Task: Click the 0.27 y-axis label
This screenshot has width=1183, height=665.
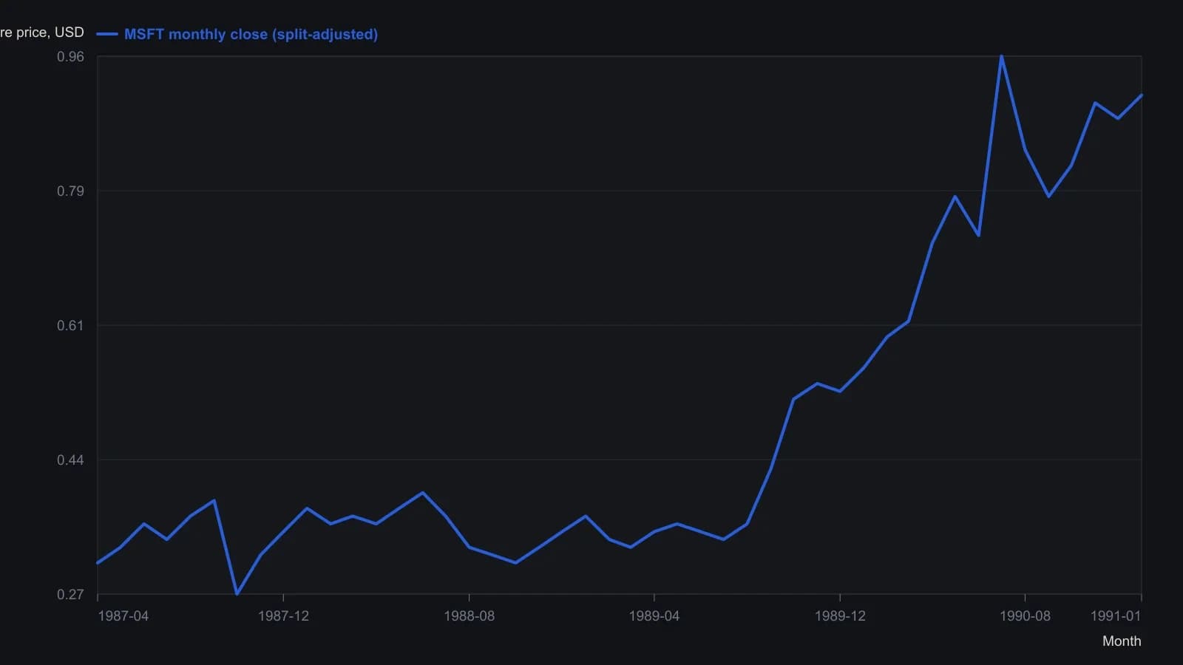Action: point(71,595)
